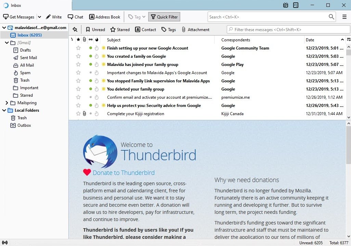Sort by thread column icon
The image size is (351, 246).
coord(72,40)
